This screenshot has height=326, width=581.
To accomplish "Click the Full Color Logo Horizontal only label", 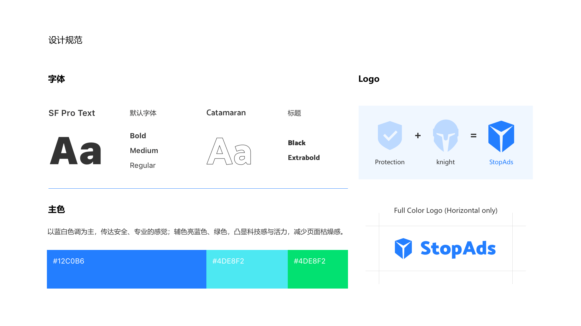I will coord(445,210).
